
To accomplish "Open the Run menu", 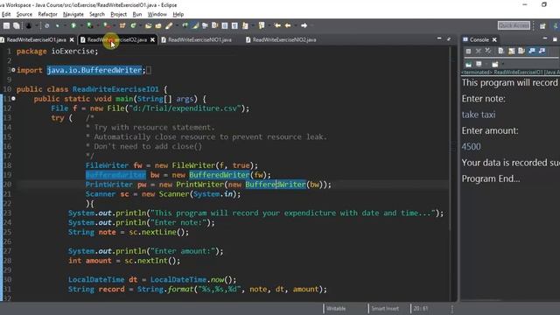I will [137, 14].
